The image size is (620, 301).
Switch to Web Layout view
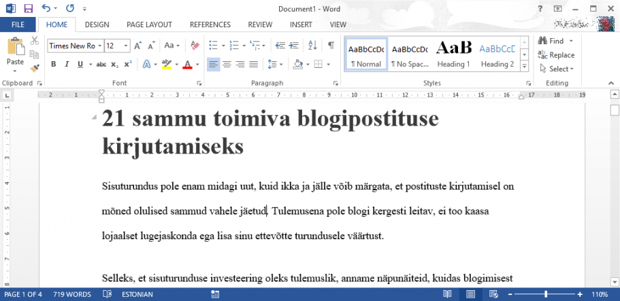pos(493,294)
